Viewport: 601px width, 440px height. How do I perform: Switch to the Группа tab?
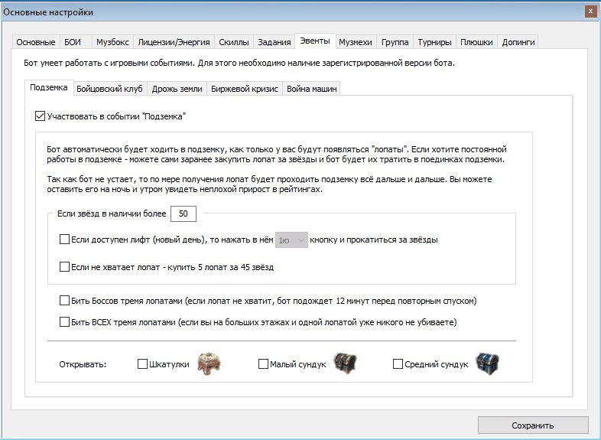click(x=395, y=42)
